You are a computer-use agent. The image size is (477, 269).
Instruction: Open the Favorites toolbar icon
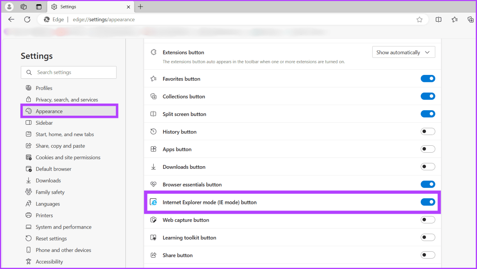[455, 20]
